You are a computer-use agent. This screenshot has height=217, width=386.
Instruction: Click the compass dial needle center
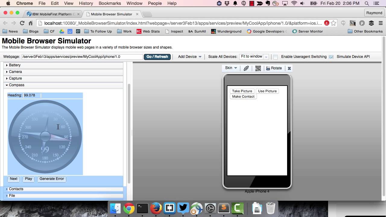click(x=45, y=136)
